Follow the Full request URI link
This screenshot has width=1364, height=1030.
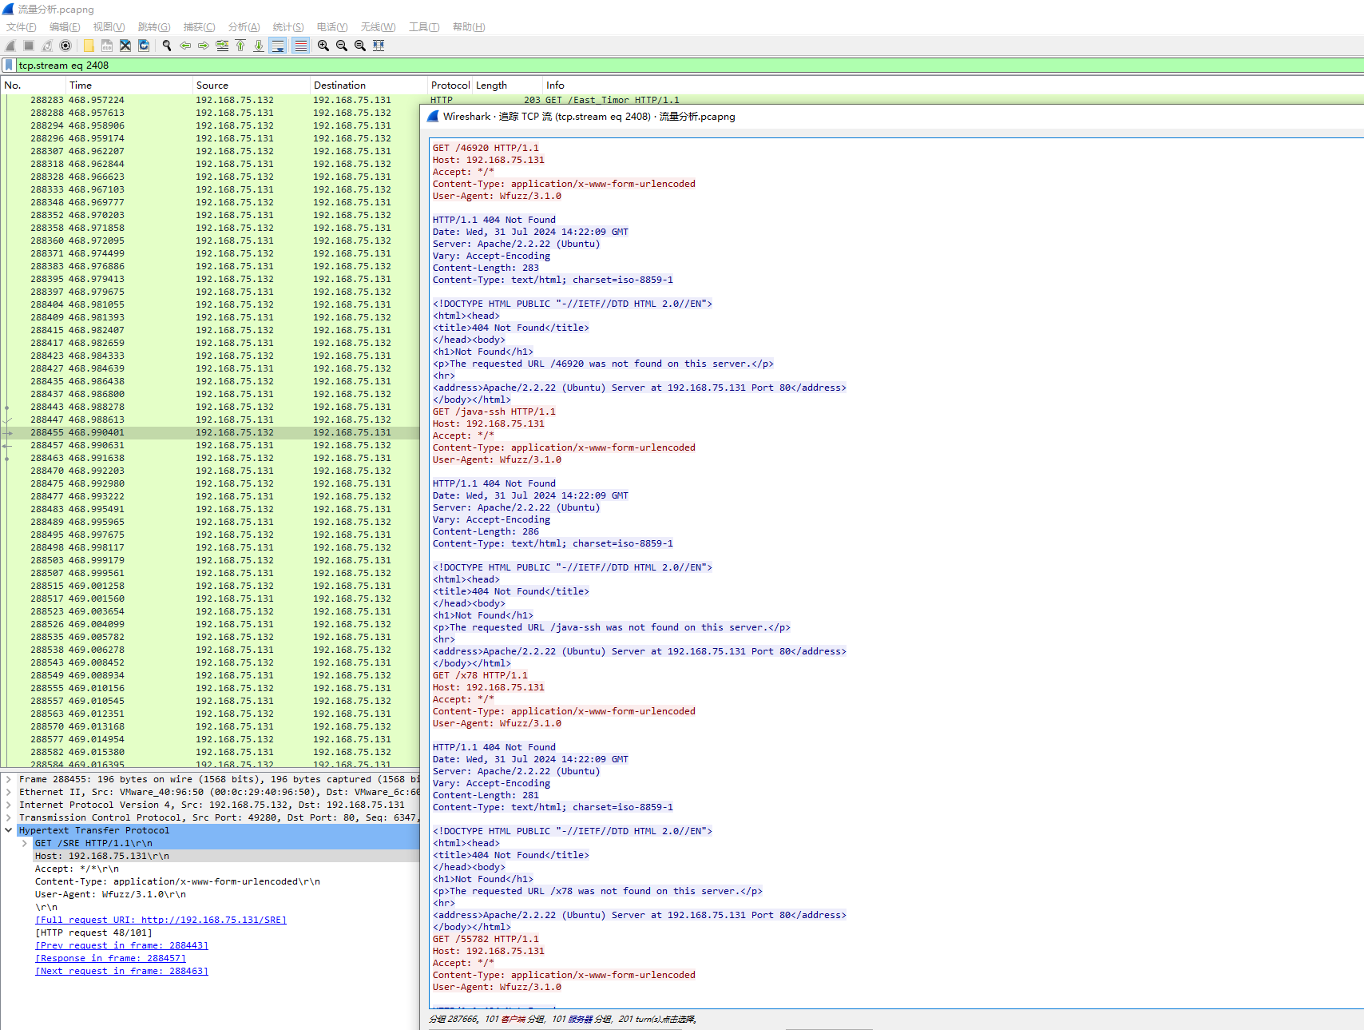[x=161, y=920]
